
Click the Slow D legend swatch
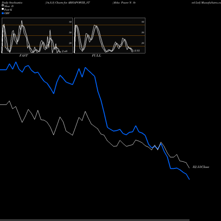3,6
